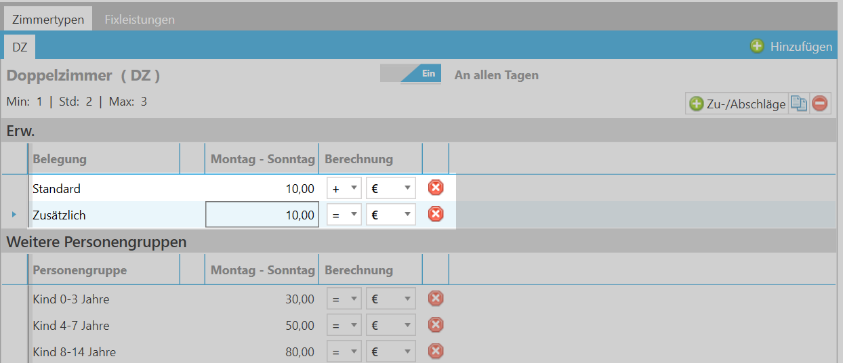Click the green plus Hinzufügen icon

(757, 46)
